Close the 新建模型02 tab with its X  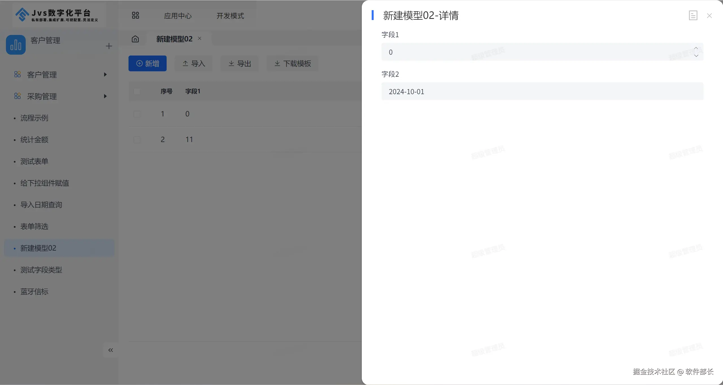click(x=200, y=38)
